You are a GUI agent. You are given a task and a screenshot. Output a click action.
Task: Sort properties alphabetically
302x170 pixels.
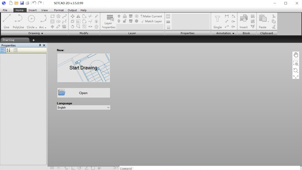tap(8, 50)
